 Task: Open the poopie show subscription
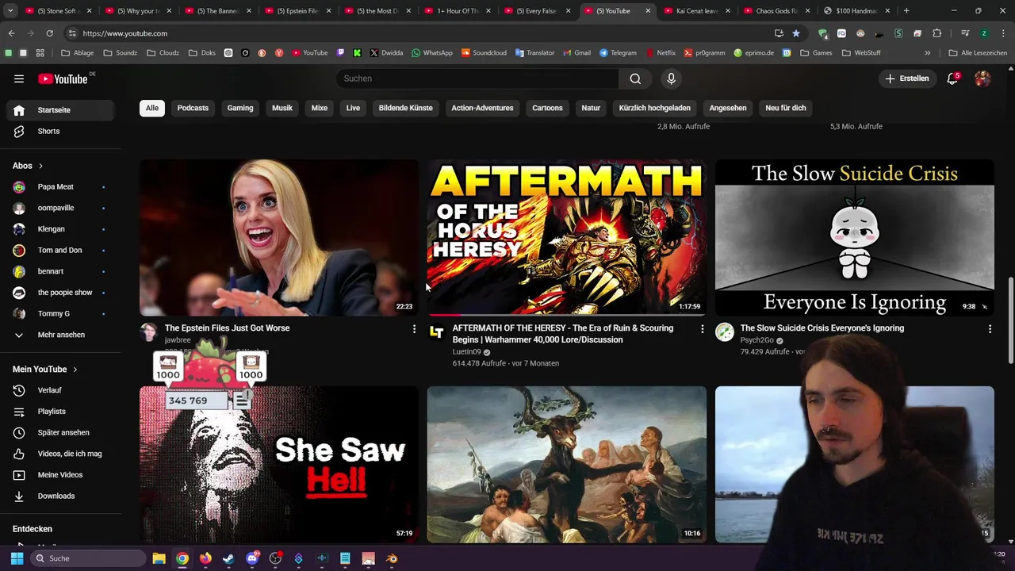pyautogui.click(x=60, y=293)
